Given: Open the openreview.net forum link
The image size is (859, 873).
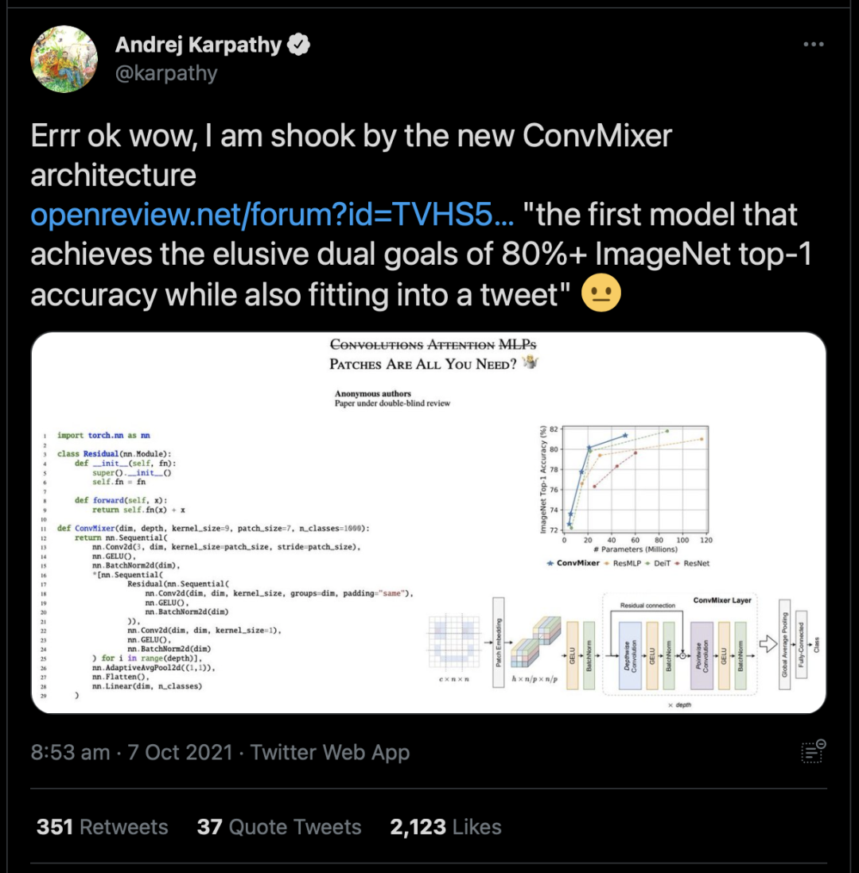Looking at the screenshot, I should click(x=272, y=215).
